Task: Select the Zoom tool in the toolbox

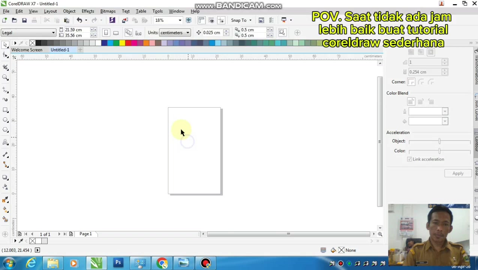Action: pyautogui.click(x=5, y=78)
